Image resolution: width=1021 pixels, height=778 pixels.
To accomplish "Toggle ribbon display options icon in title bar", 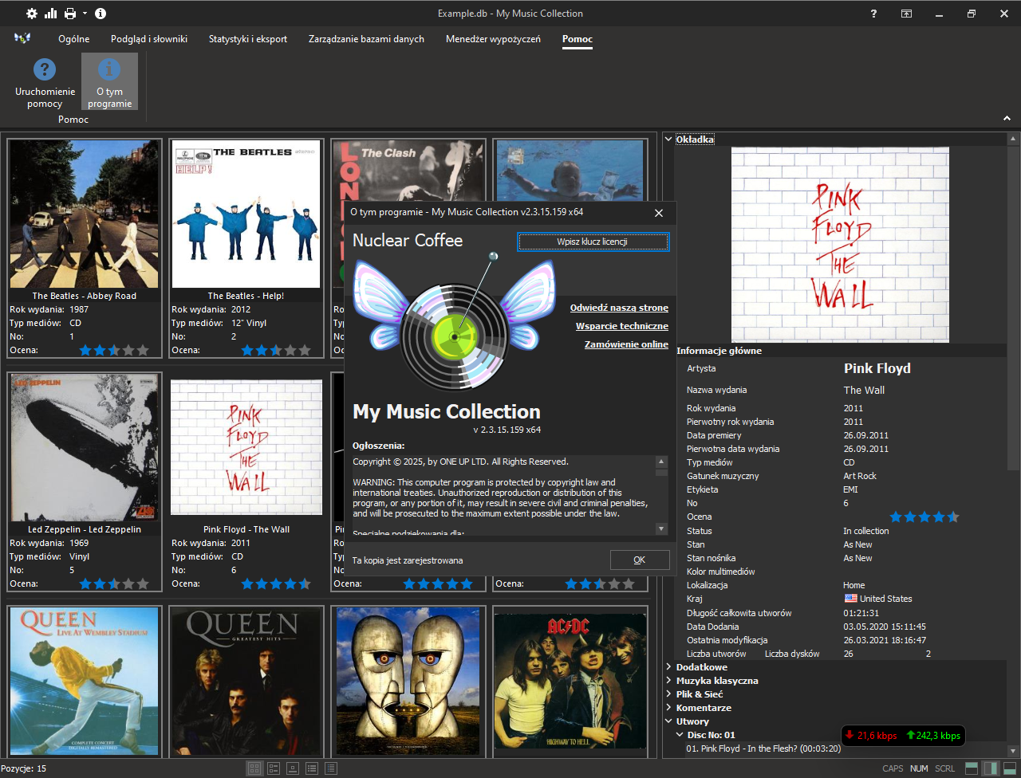I will tap(907, 14).
